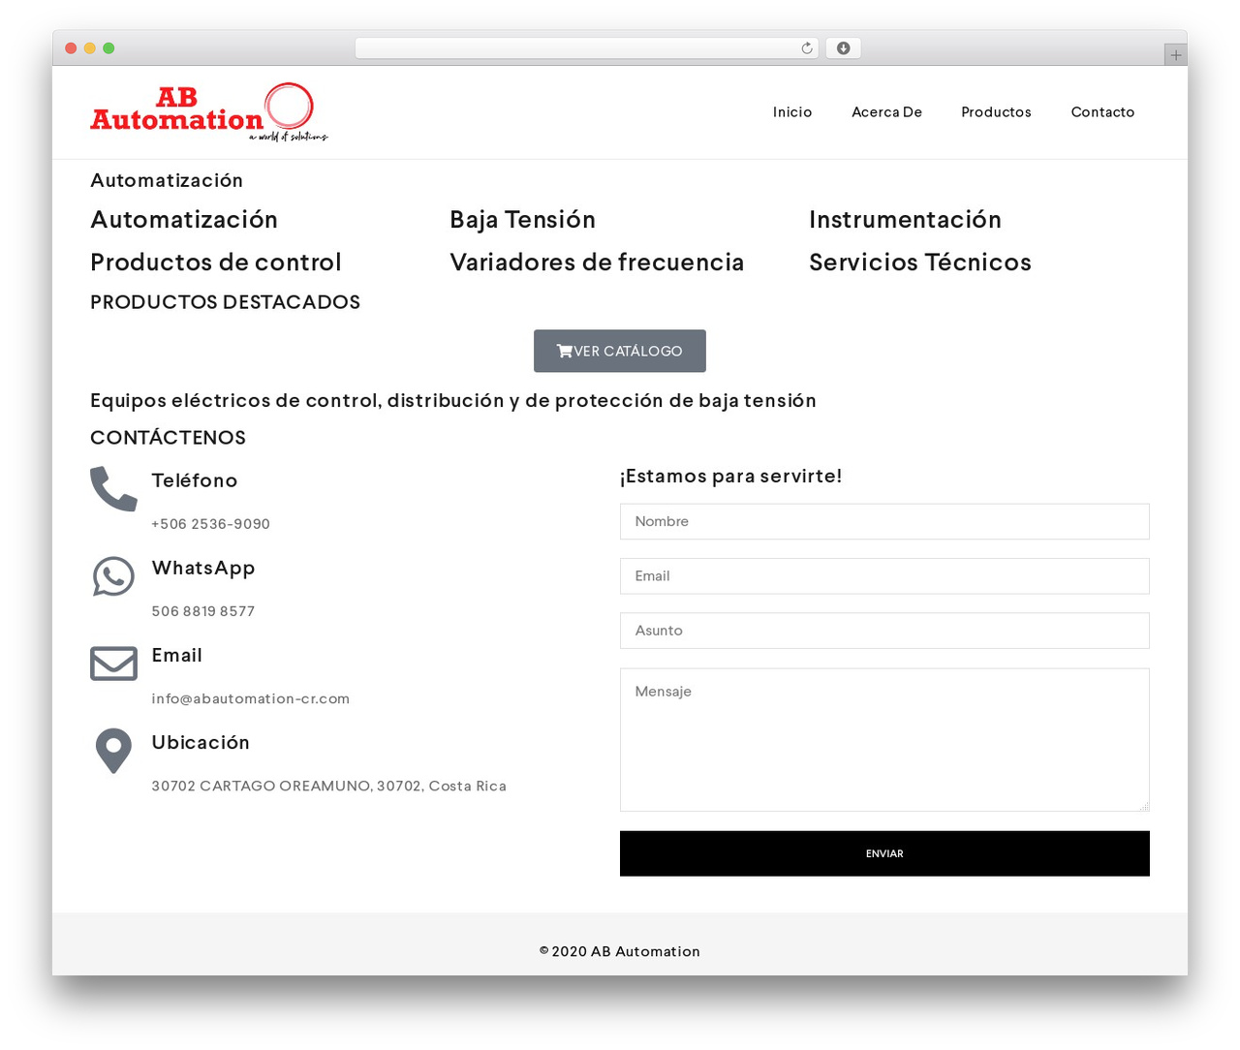Click the PRODUCTOS DESTACADOS heading

pos(226,302)
